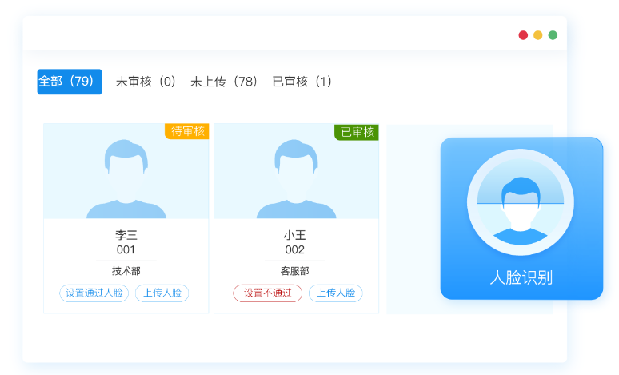Image resolution: width=619 pixels, height=375 pixels.
Task: Click the 人脸识别 label text
Action: pyautogui.click(x=521, y=277)
